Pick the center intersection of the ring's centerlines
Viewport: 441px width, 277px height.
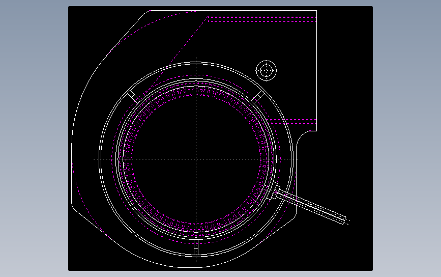(196, 159)
